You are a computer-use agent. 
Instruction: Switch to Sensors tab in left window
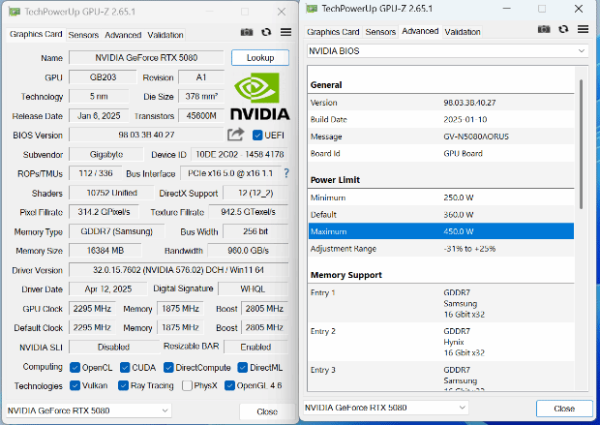pos(83,35)
